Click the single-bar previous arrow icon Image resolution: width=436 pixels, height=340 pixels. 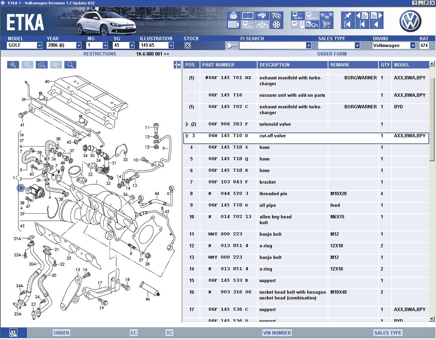pyautogui.click(x=362, y=25)
